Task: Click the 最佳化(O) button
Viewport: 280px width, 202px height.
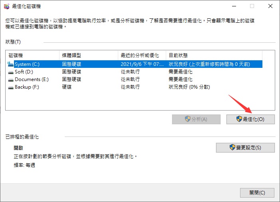Action: click(x=250, y=119)
